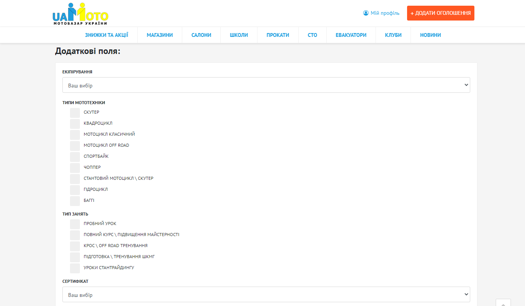Open the Мій профіль link

click(x=385, y=13)
